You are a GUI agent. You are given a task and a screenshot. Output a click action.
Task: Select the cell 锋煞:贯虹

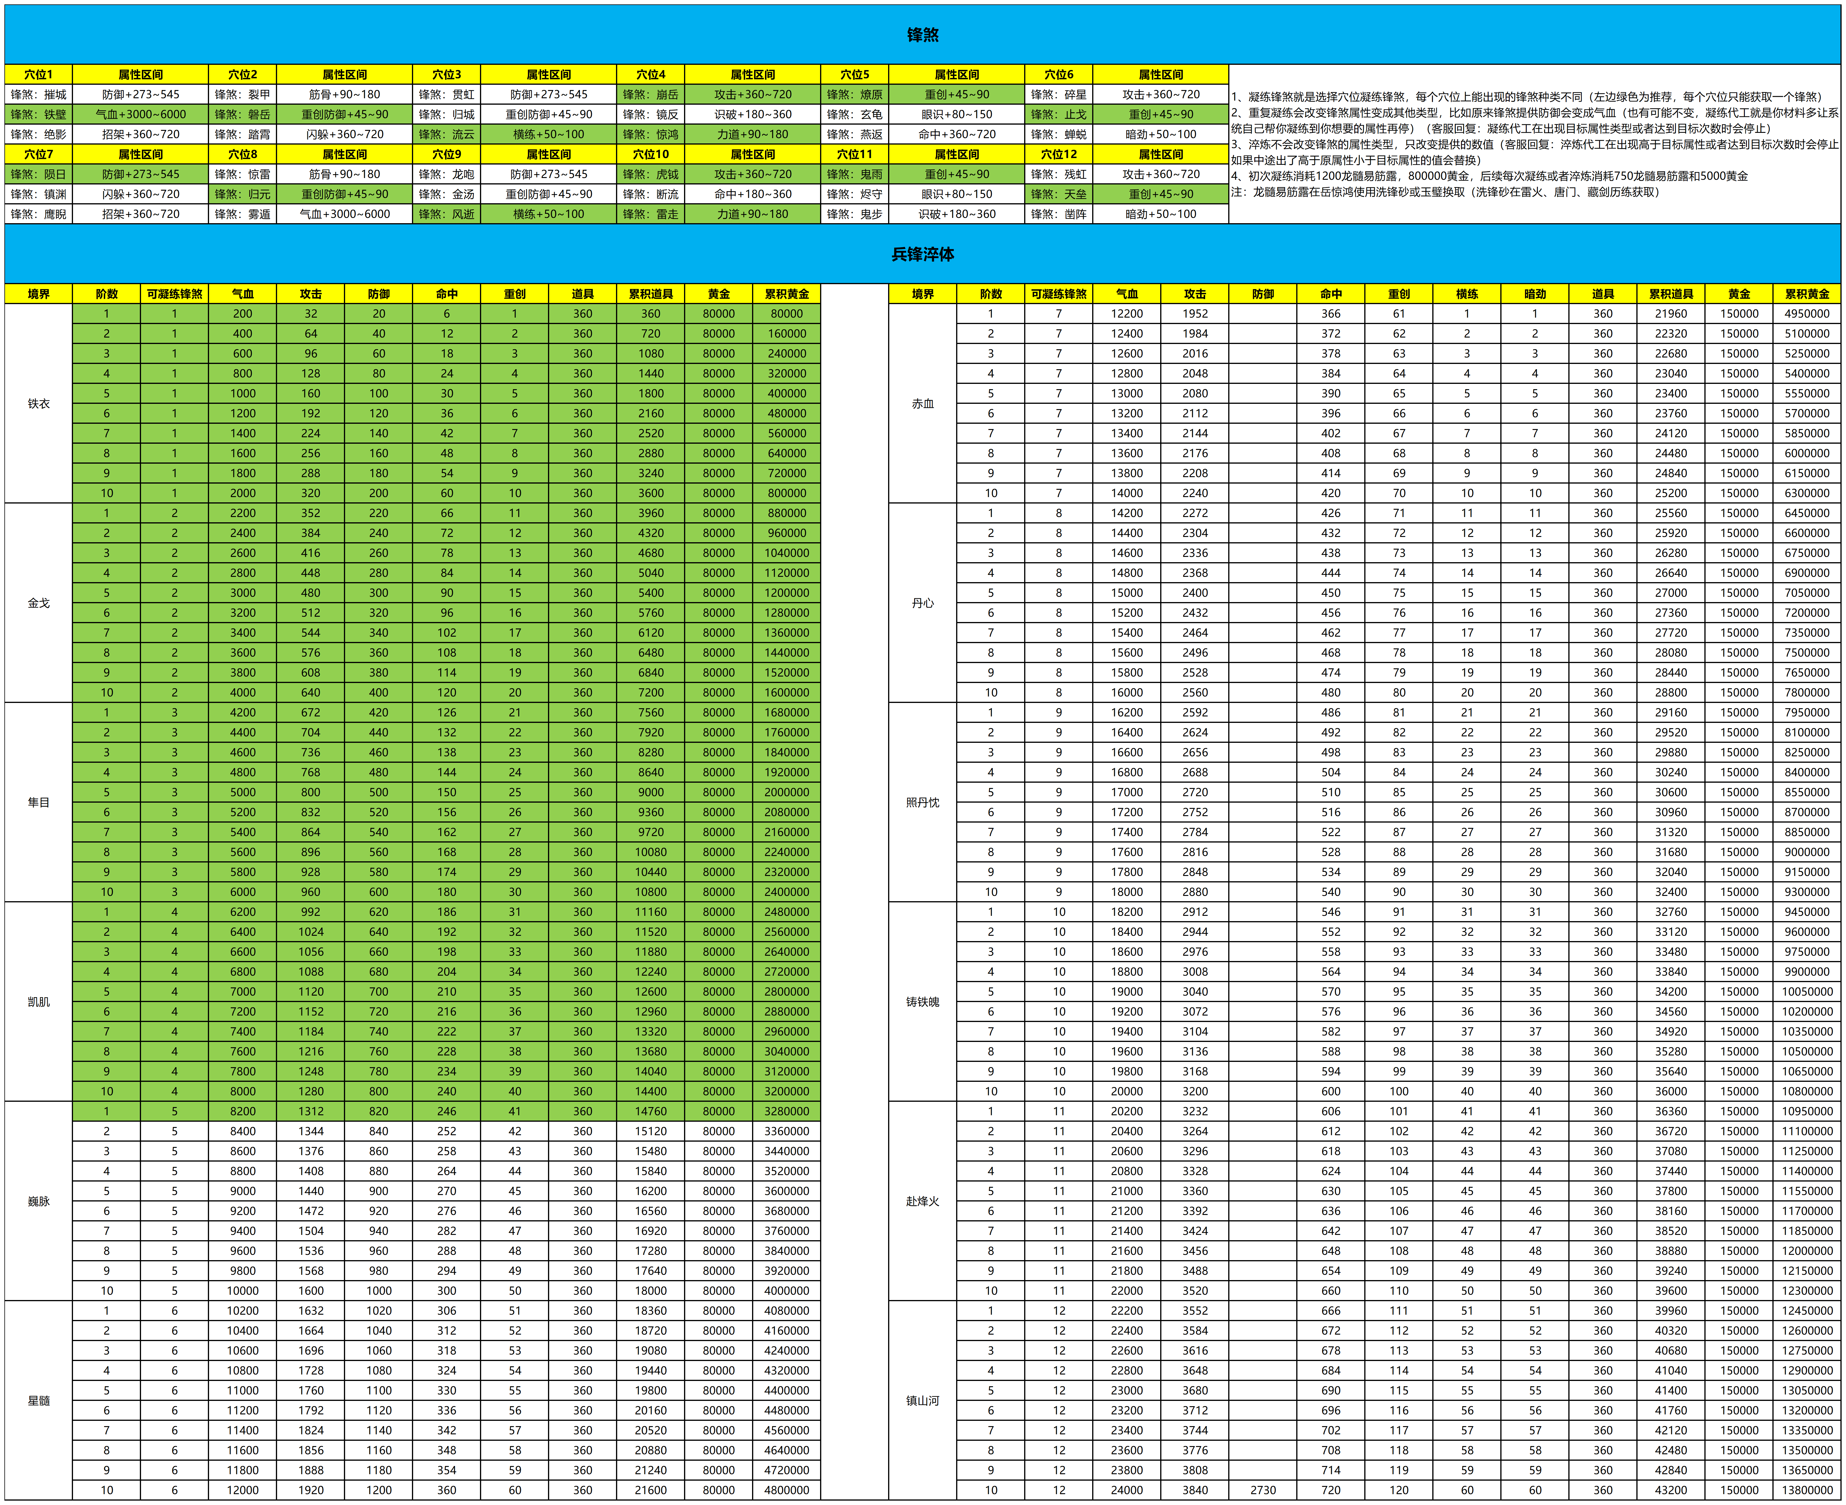pos(446,94)
